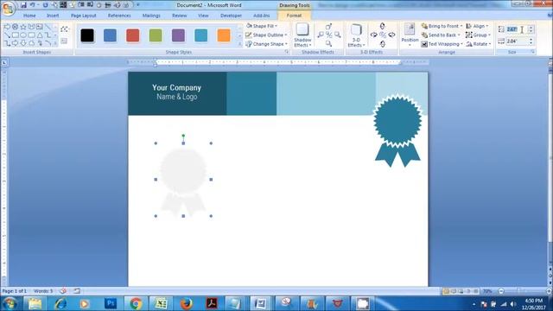This screenshot has width=553, height=311.
Task: Switch to Developer ribbon tab
Action: 231,16
